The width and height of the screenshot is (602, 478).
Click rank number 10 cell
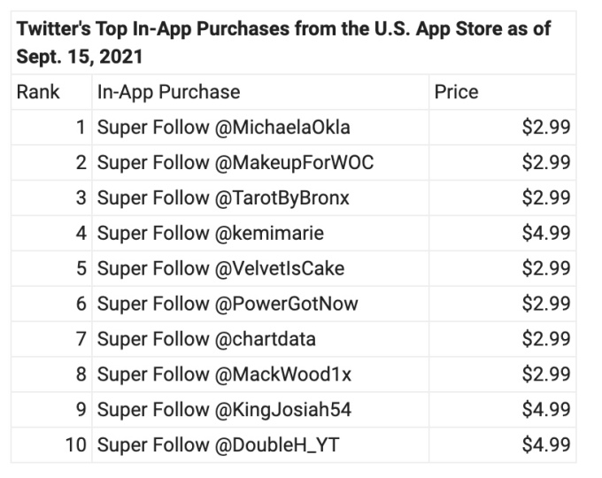(x=75, y=445)
